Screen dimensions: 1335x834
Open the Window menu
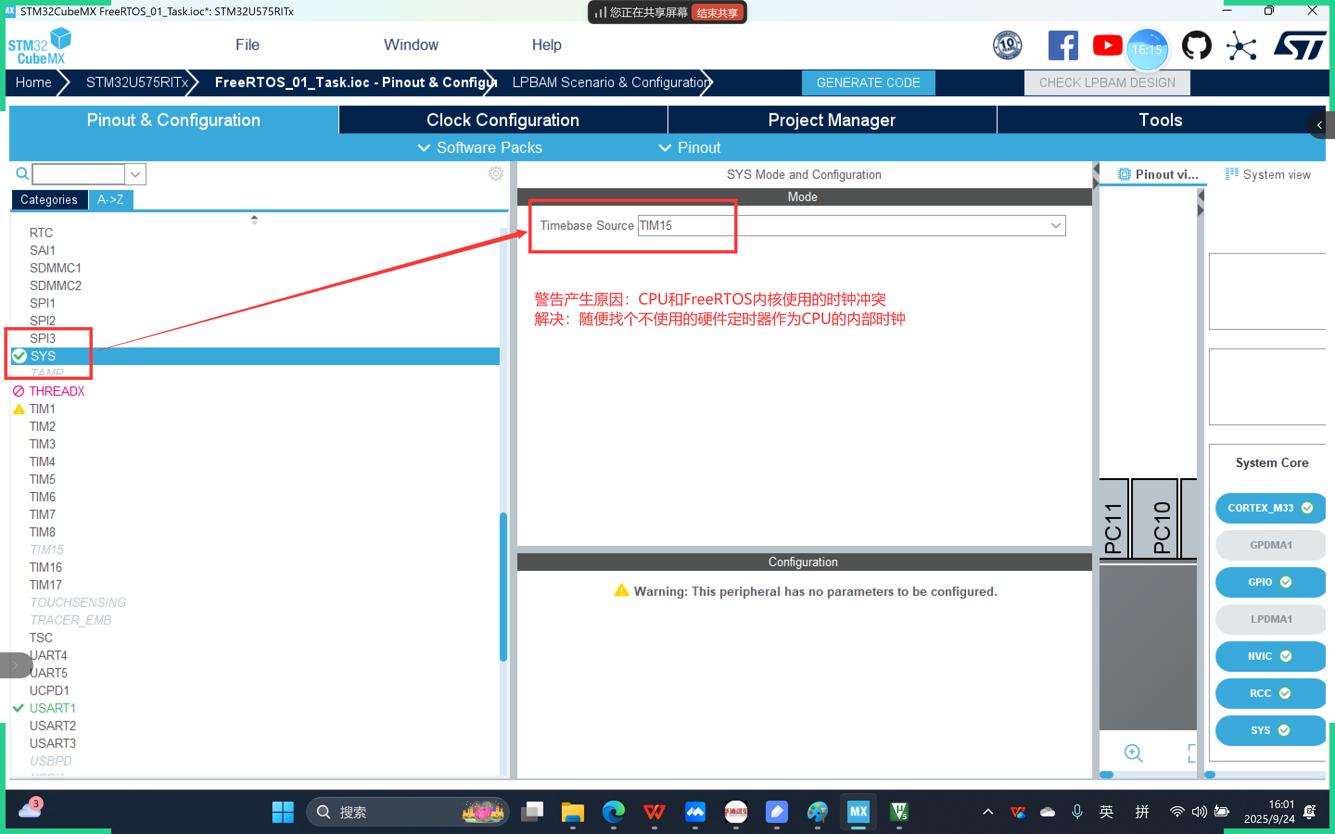pos(411,44)
